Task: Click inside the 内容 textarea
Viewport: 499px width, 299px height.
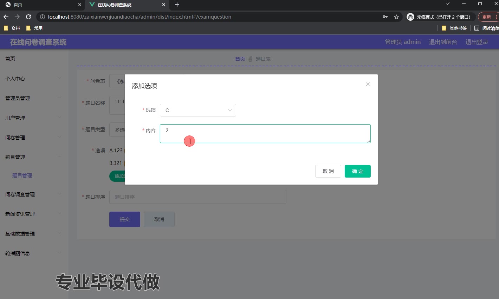Action: point(265,134)
